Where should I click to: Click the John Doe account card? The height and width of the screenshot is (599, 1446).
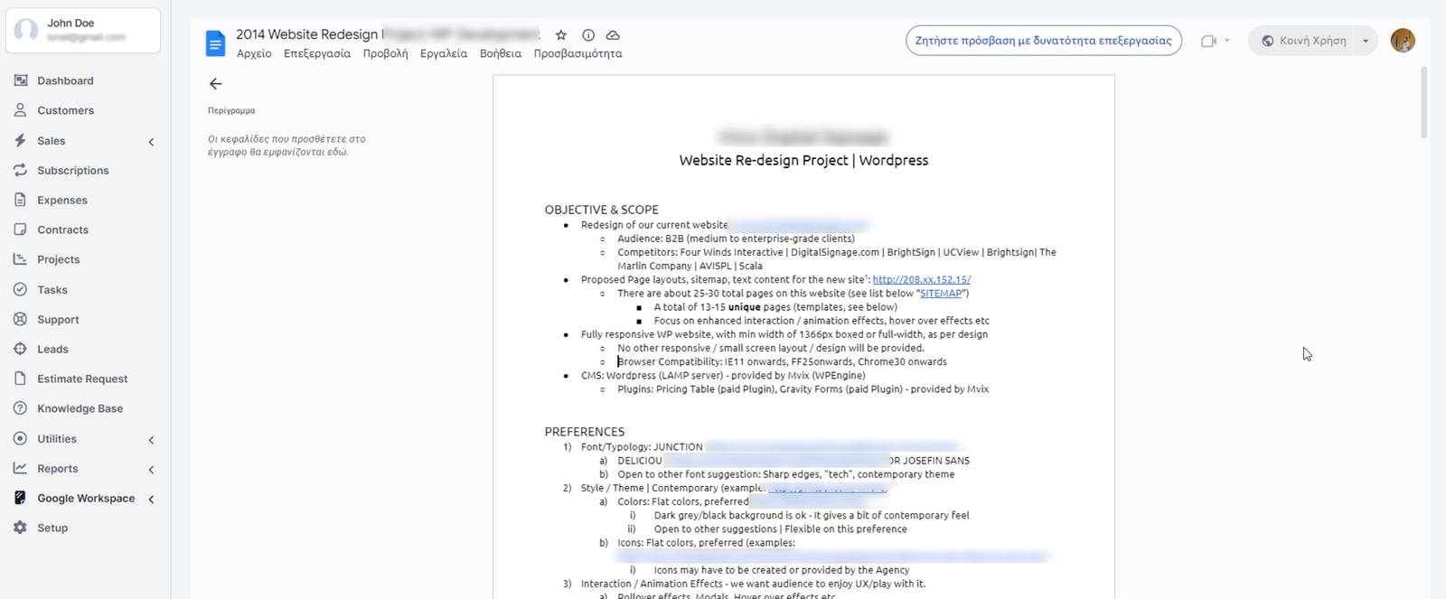point(83,31)
